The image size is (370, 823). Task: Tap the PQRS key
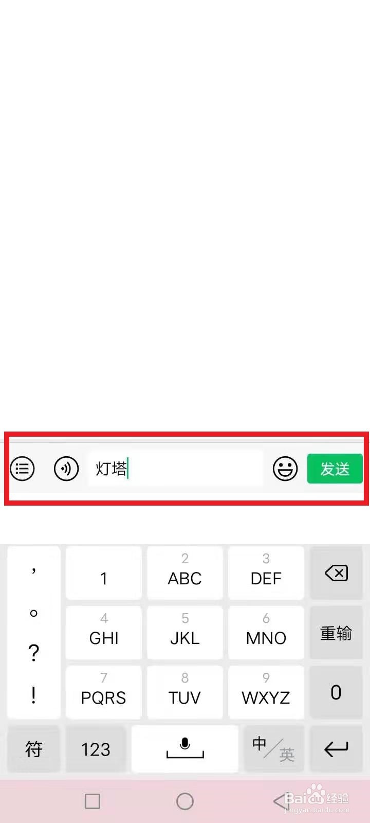104,692
